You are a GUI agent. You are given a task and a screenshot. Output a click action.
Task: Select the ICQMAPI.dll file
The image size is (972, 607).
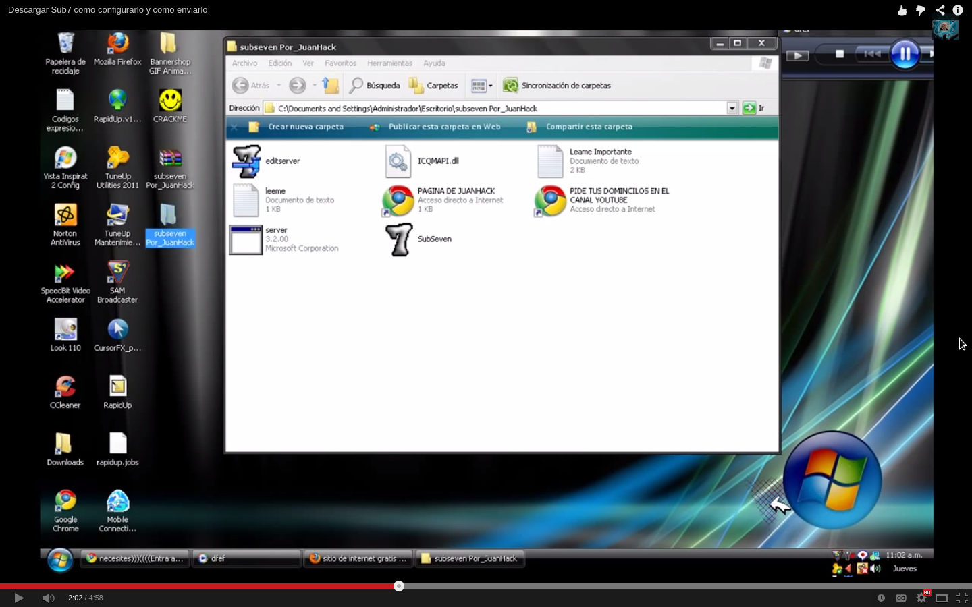pos(423,161)
